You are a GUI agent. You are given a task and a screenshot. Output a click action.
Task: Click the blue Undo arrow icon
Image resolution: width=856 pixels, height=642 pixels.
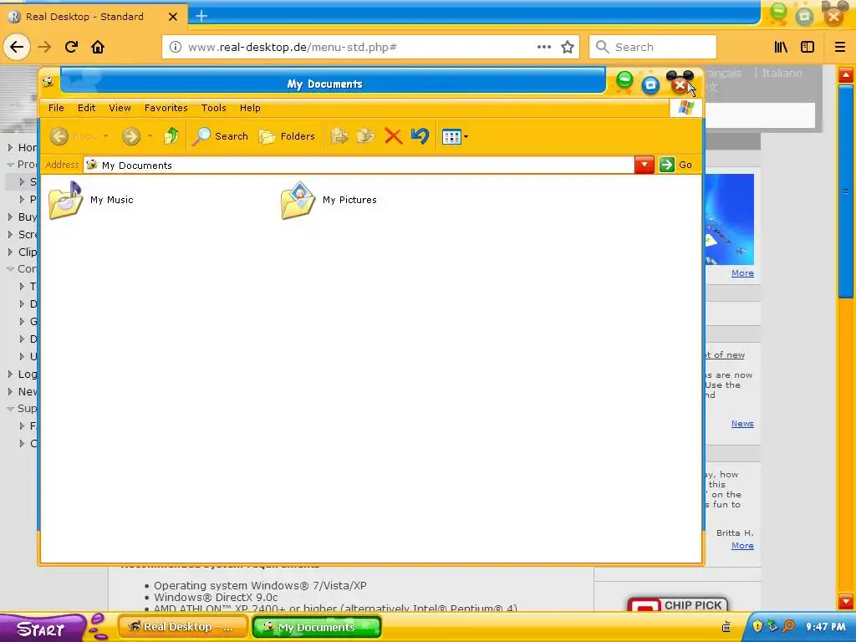point(420,135)
